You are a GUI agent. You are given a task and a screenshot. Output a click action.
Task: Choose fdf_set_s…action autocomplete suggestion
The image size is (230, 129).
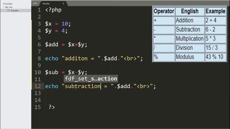click(x=91, y=79)
